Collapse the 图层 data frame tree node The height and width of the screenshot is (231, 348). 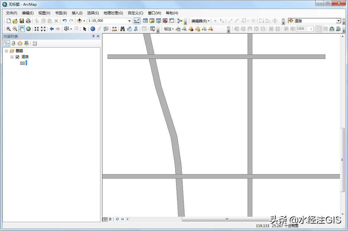click(x=7, y=51)
